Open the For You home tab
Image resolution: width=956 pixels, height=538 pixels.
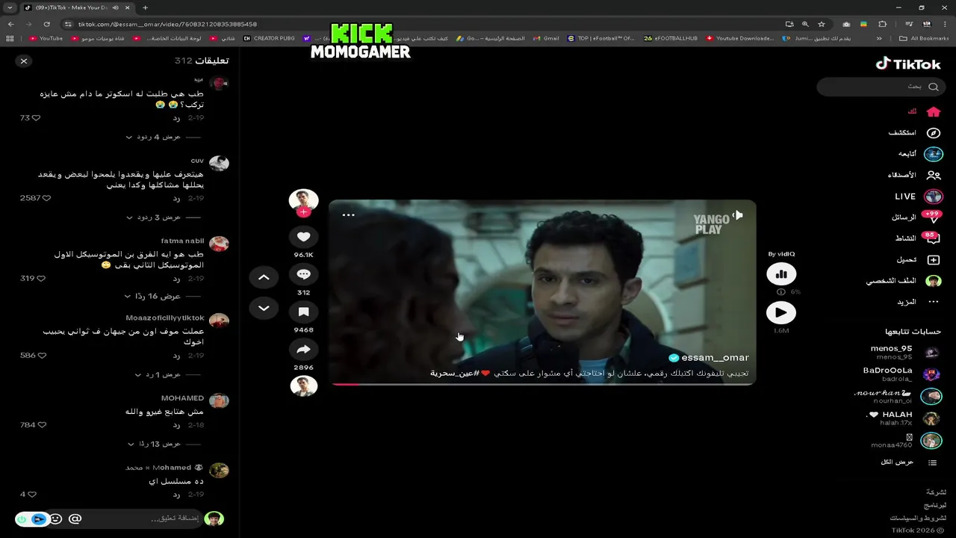coord(924,111)
